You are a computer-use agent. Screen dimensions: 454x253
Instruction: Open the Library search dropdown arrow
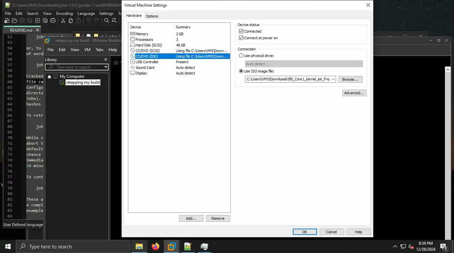106,67
